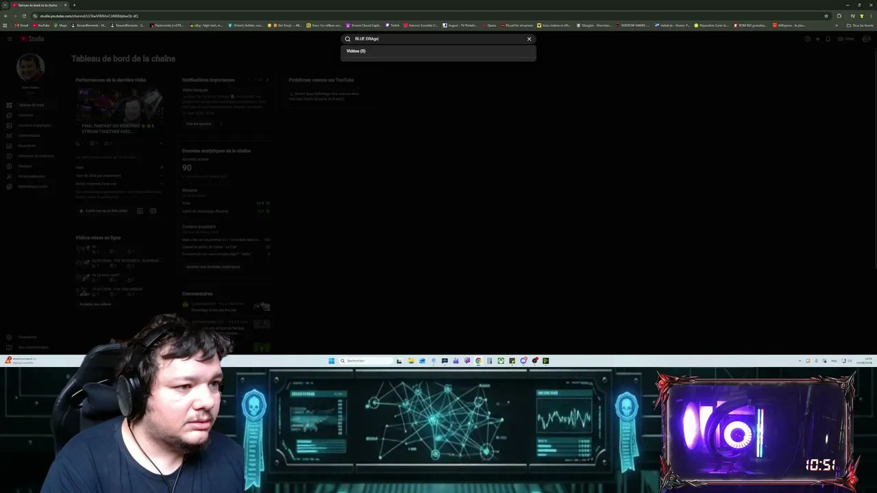
Task: Open the Chrome extensions puzzle icon
Action: pos(839,16)
